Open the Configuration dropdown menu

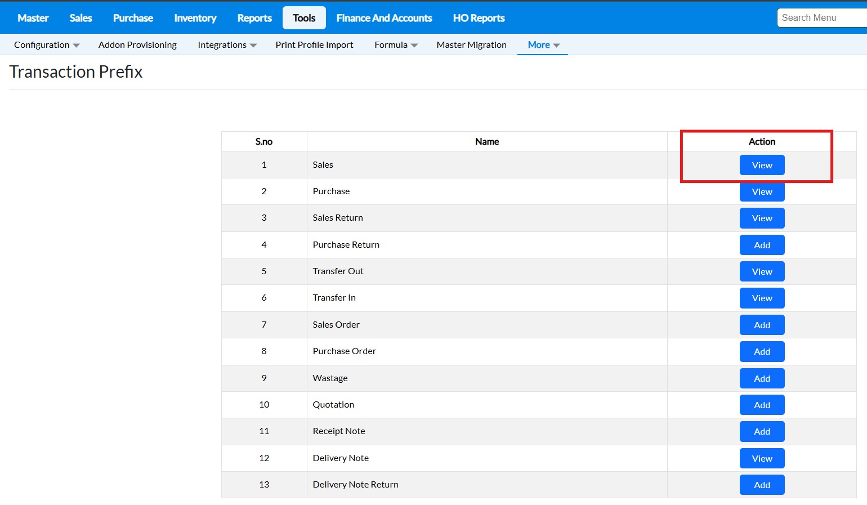[x=47, y=45]
